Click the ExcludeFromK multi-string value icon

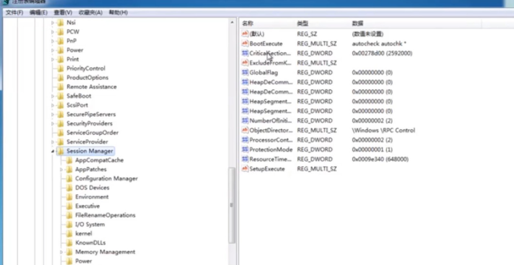pyautogui.click(x=245, y=62)
